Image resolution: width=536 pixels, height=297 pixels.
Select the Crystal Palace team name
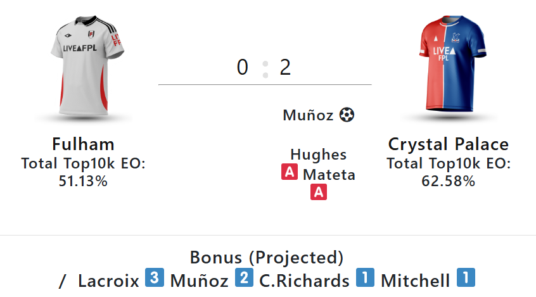(449, 144)
